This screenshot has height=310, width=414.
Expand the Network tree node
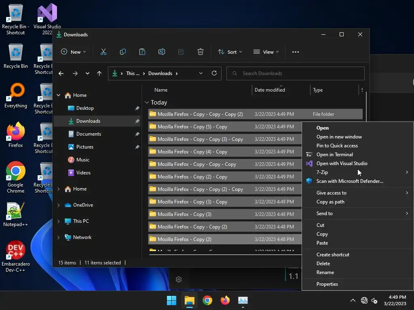59,237
